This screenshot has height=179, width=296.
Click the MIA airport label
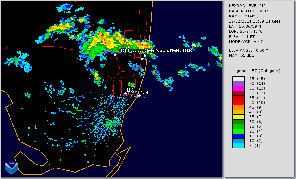(131, 90)
